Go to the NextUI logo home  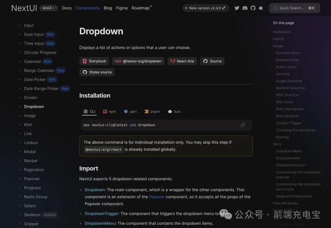click(24, 8)
